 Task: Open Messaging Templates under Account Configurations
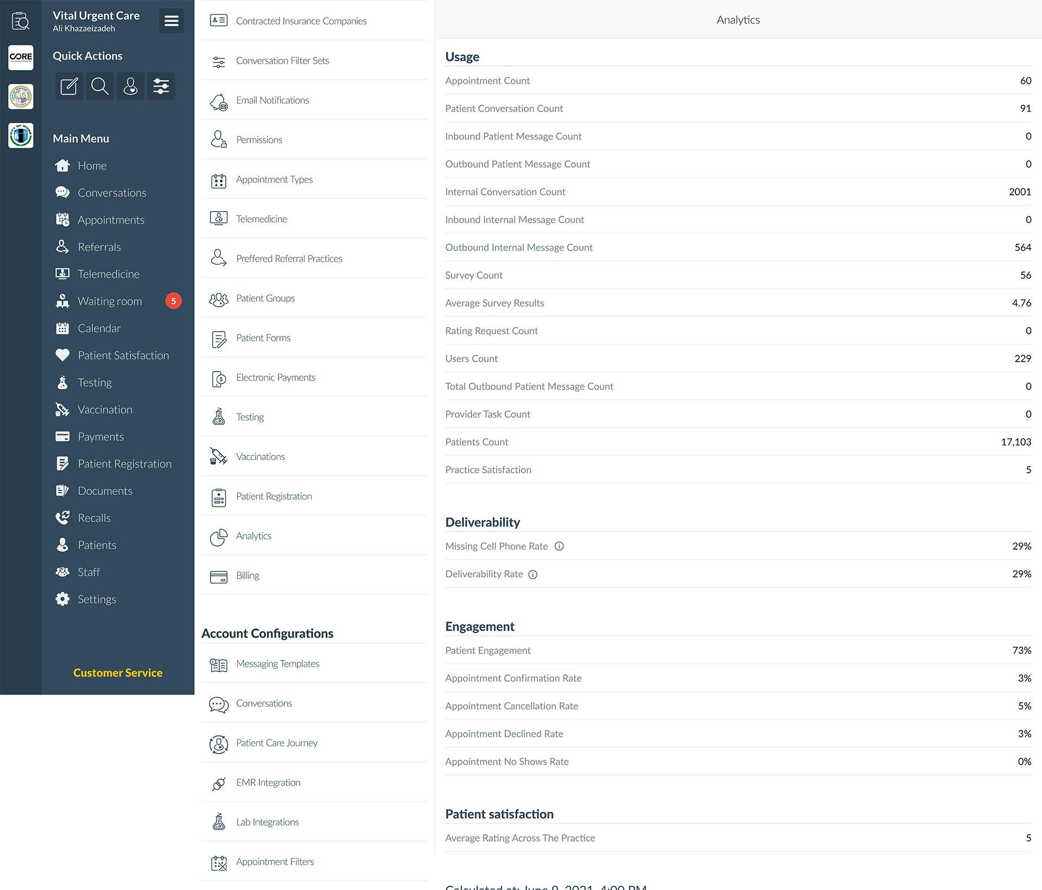(x=277, y=663)
